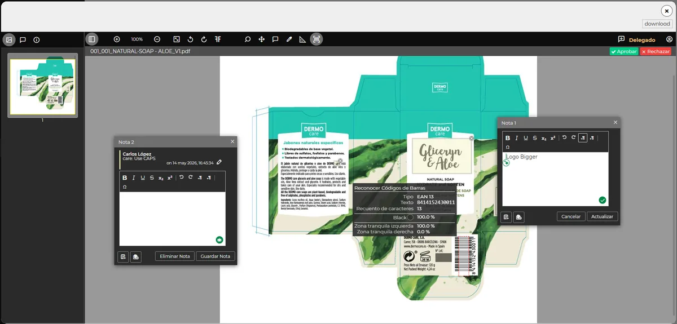Reject the document with Rechazar
The height and width of the screenshot is (324, 677).
click(656, 51)
